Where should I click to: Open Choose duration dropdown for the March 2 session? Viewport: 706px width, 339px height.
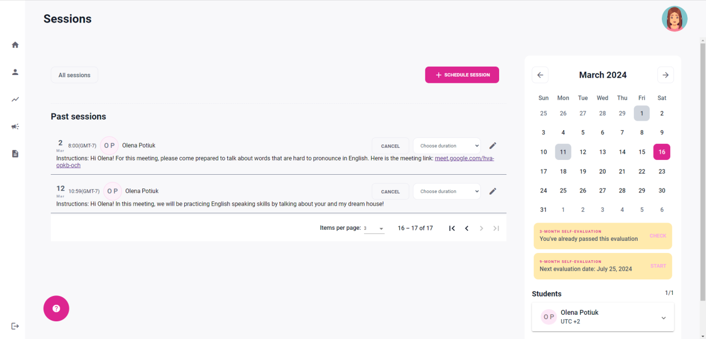pyautogui.click(x=447, y=146)
